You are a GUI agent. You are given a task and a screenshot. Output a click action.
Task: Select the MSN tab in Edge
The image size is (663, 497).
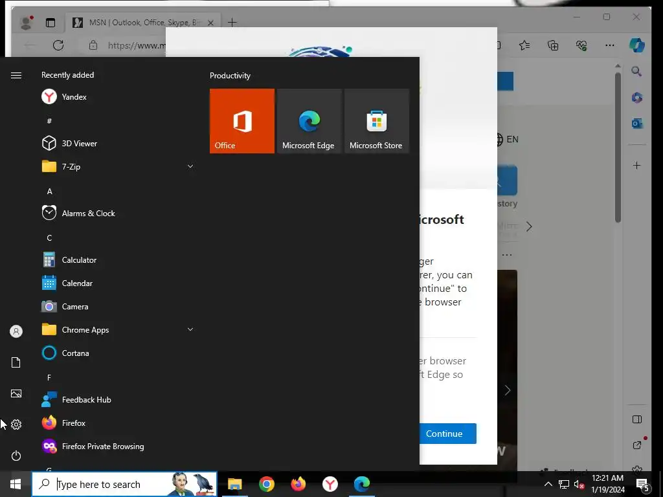(x=142, y=23)
